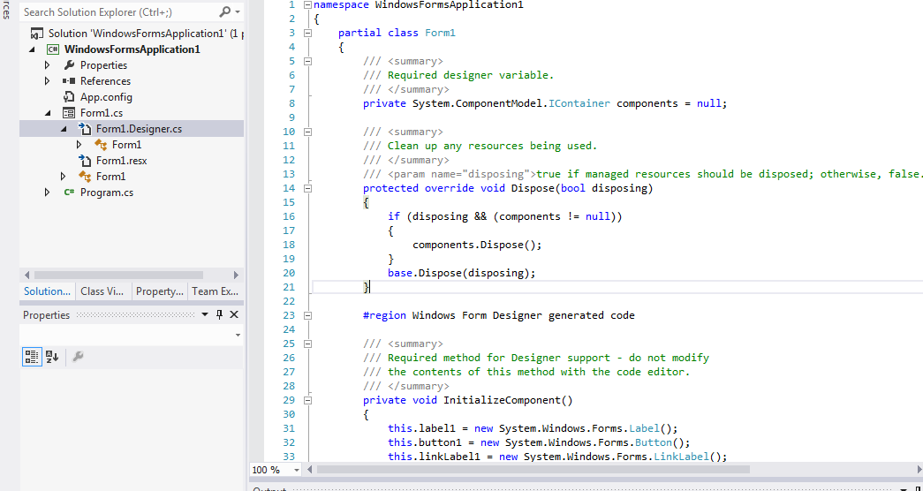
Task: Collapse the InitializeComponent method outline
Action: pyautogui.click(x=307, y=400)
